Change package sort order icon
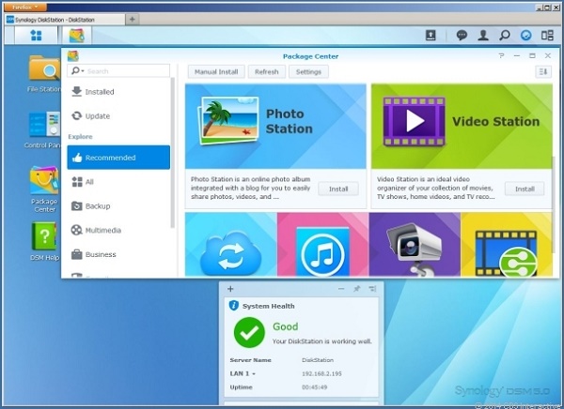The width and height of the screenshot is (564, 409). click(543, 72)
